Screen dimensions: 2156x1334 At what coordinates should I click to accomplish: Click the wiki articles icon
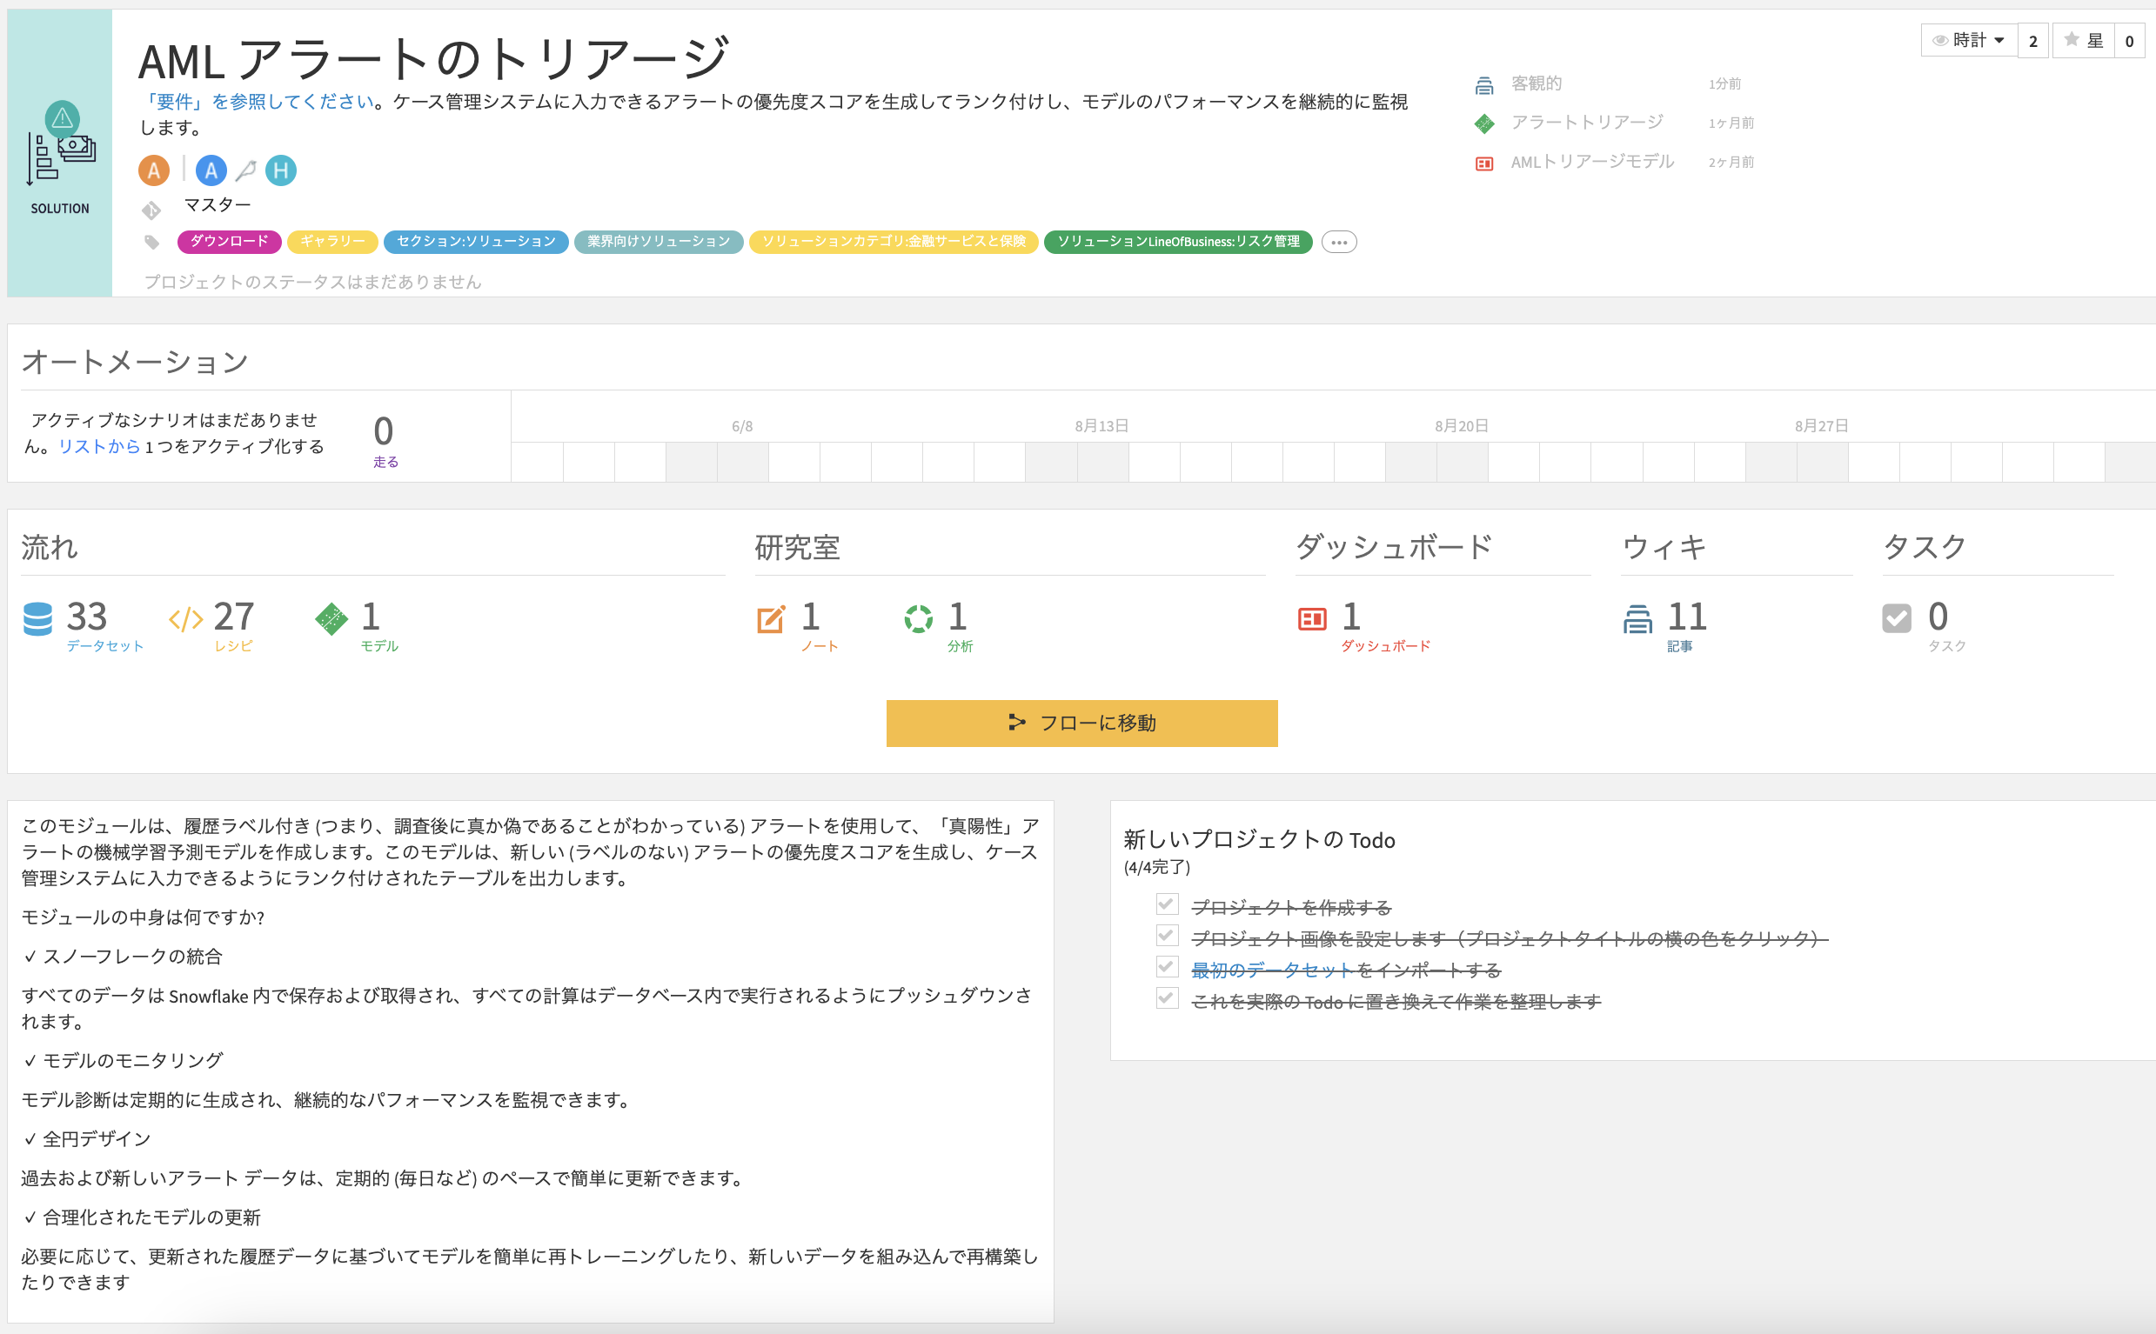point(1637,618)
